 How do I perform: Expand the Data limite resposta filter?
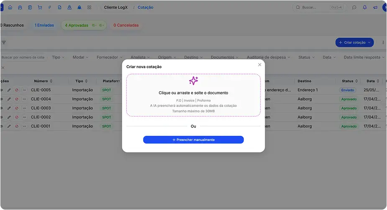[x=364, y=57]
